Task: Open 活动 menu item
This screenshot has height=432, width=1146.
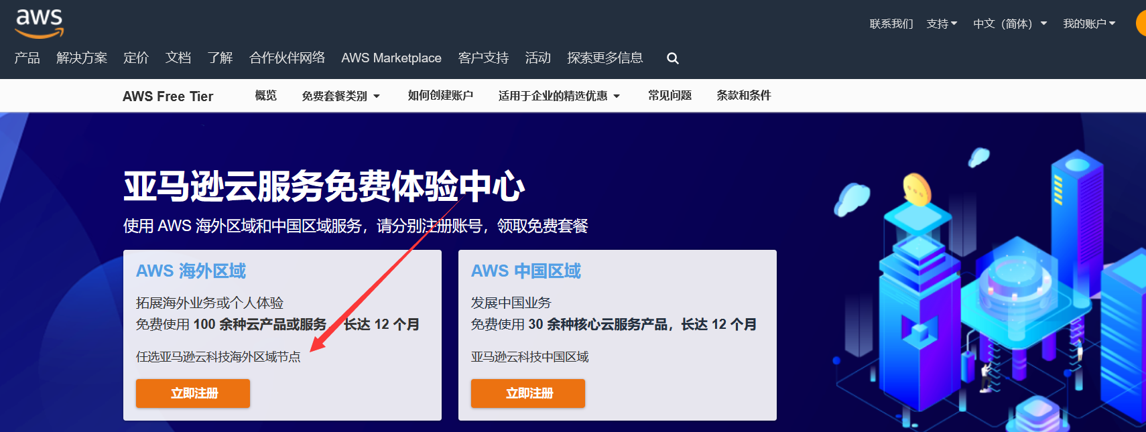Action: click(x=537, y=58)
